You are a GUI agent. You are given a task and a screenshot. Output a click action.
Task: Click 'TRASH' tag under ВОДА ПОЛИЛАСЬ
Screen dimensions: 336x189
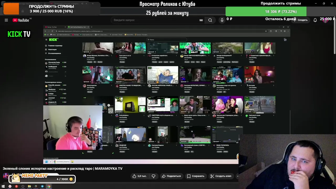[x=226, y=152]
